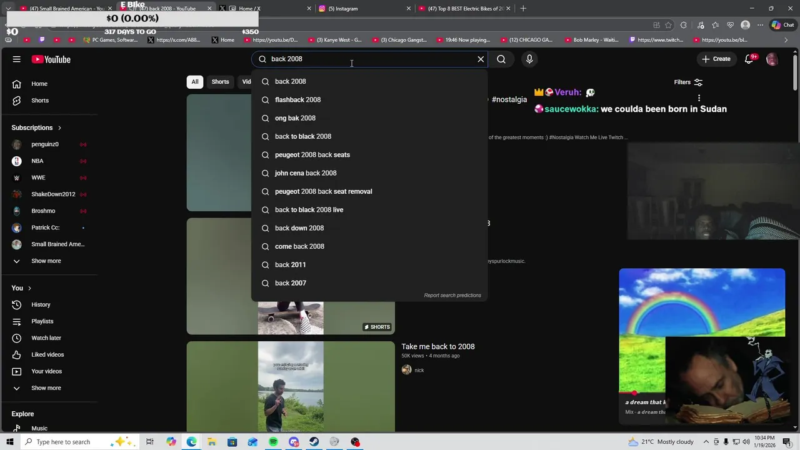This screenshot has height=450, width=800.
Task: Expand the You section chevron
Action: (x=29, y=288)
